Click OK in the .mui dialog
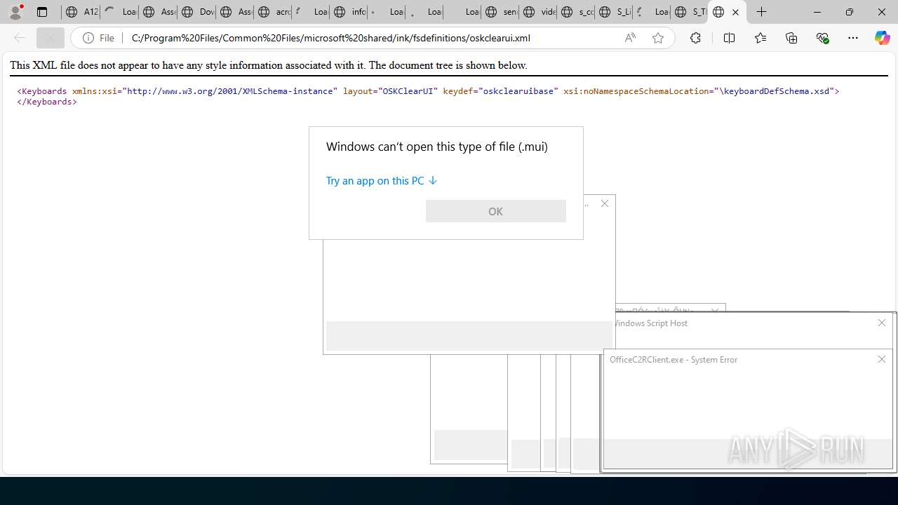 pyautogui.click(x=495, y=211)
